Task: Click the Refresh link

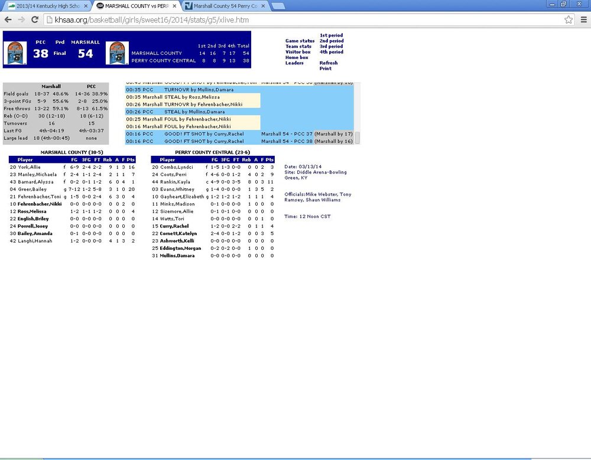Action: tap(329, 63)
